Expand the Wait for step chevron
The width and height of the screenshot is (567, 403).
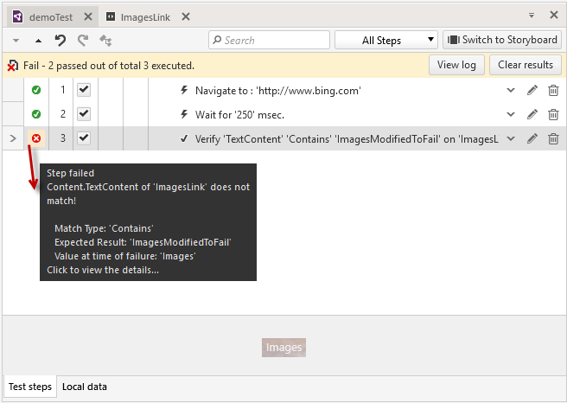coord(511,114)
